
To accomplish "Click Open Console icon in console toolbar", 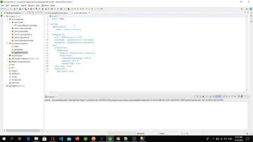I will (232, 96).
